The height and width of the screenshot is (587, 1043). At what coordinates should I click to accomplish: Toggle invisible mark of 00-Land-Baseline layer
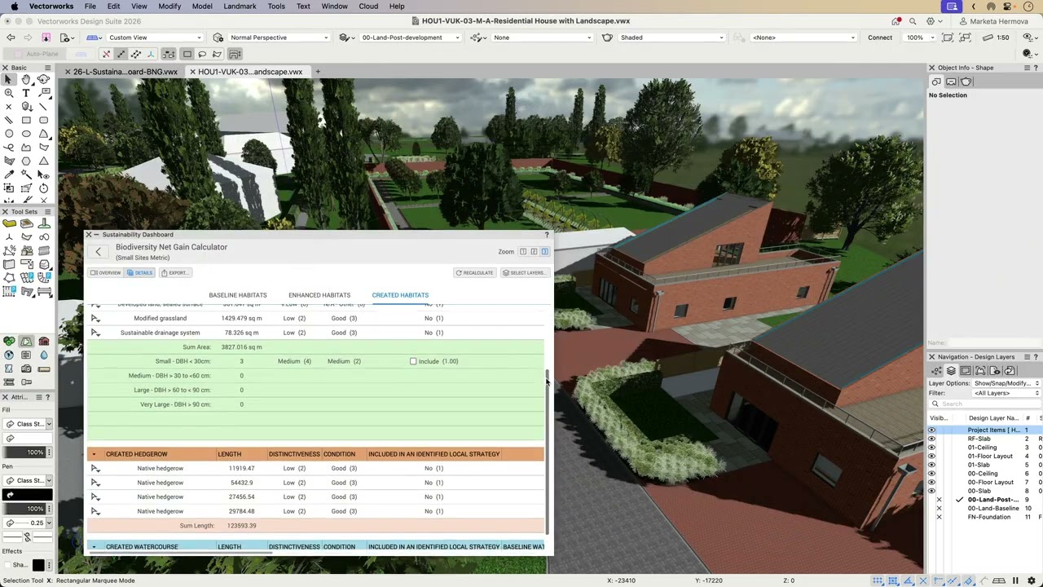point(939,508)
